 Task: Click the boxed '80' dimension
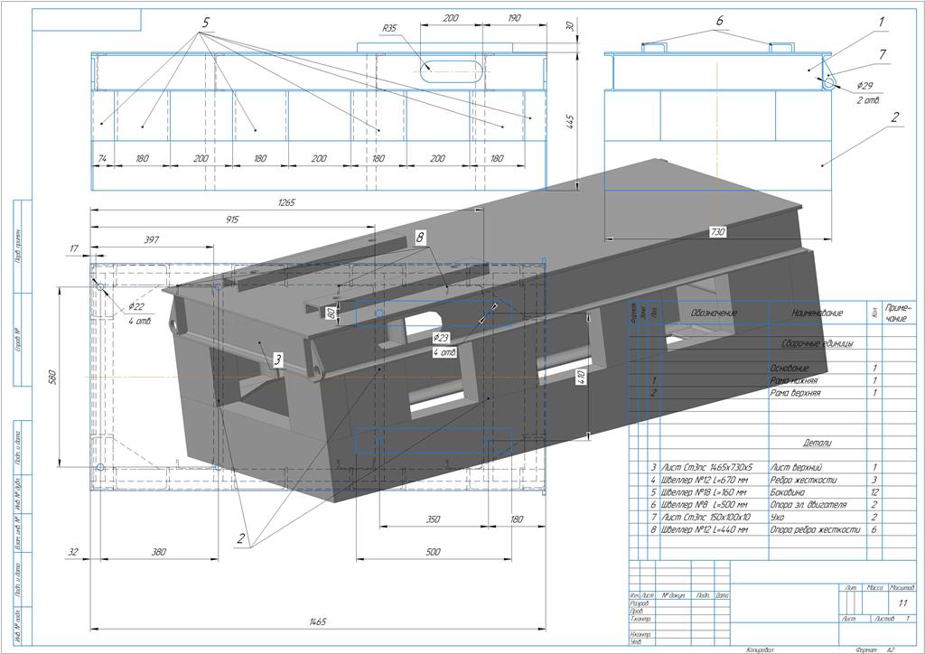(331, 313)
